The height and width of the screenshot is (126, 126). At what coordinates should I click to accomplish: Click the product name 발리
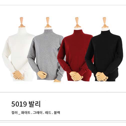(x=34, y=104)
